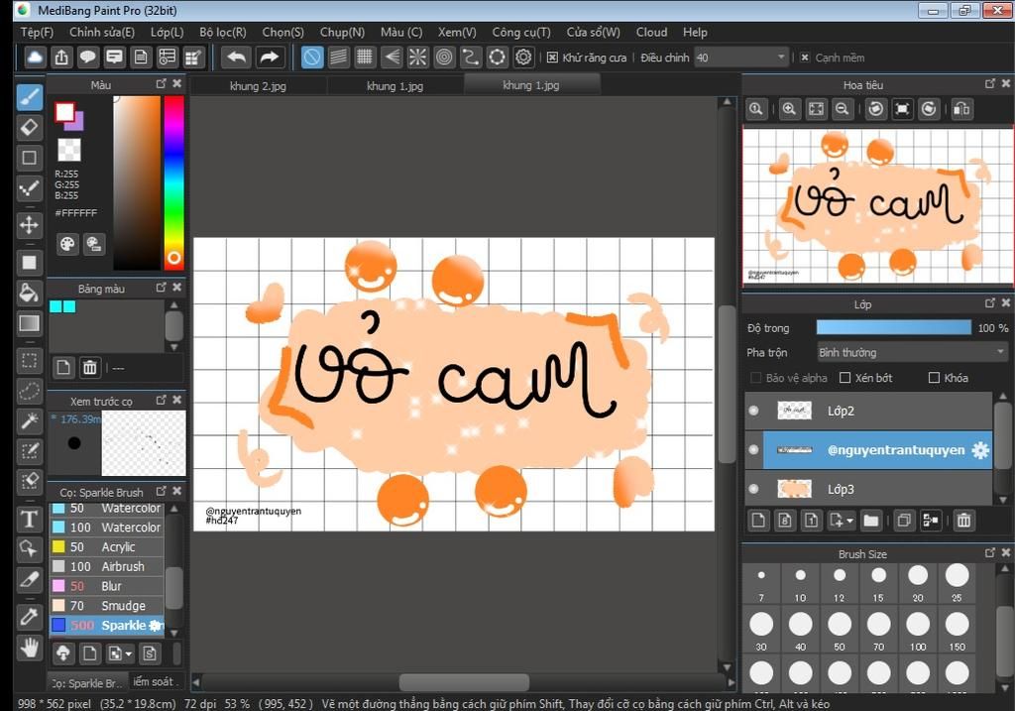This screenshot has width=1015, height=711.
Task: Open the Bộ lọc(R) menu
Action: 223,33
